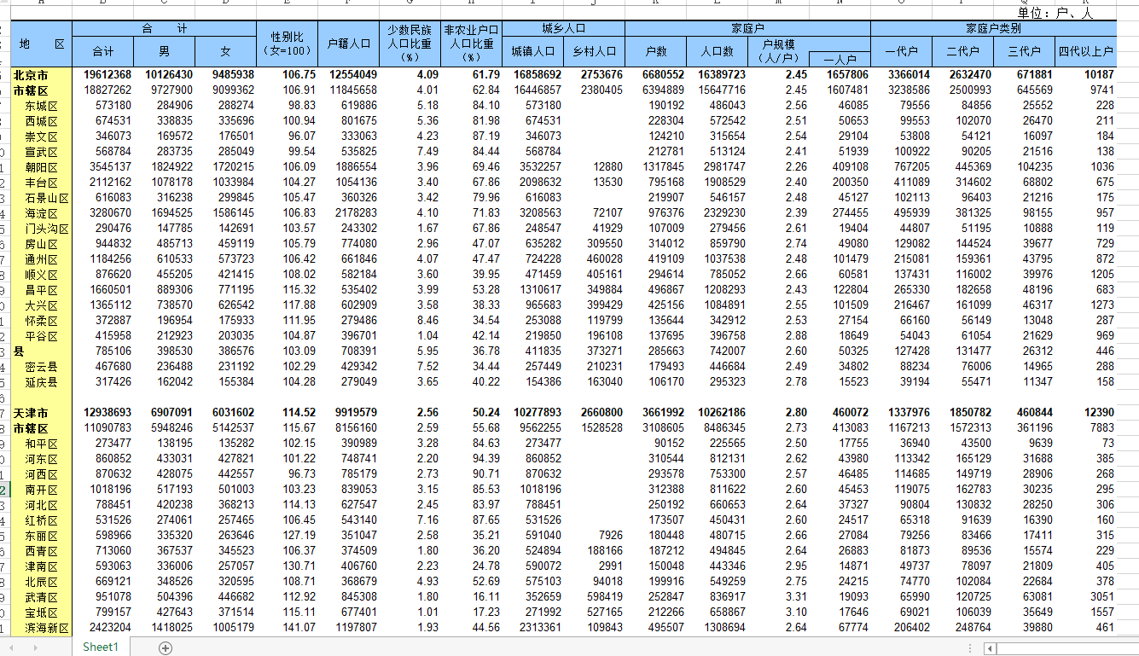The height and width of the screenshot is (656, 1139).
Task: Click the 大兴区 row label
Action: pos(41,305)
